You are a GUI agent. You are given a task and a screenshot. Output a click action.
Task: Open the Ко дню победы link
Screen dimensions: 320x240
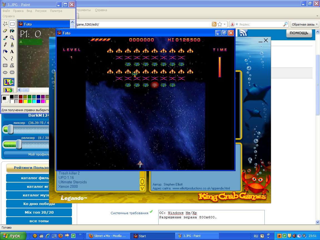pos(39,204)
